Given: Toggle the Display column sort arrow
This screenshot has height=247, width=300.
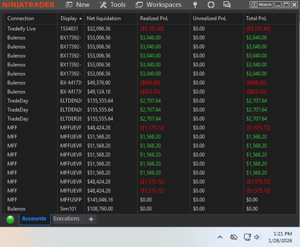Looking at the screenshot, I should click(x=80, y=18).
